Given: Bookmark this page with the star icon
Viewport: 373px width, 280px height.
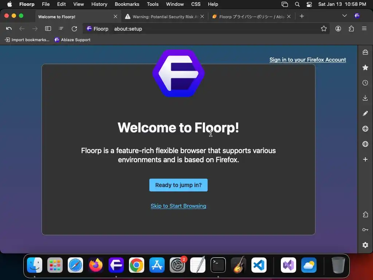Looking at the screenshot, I should (x=323, y=28).
